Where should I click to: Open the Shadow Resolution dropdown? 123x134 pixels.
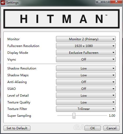86,68
